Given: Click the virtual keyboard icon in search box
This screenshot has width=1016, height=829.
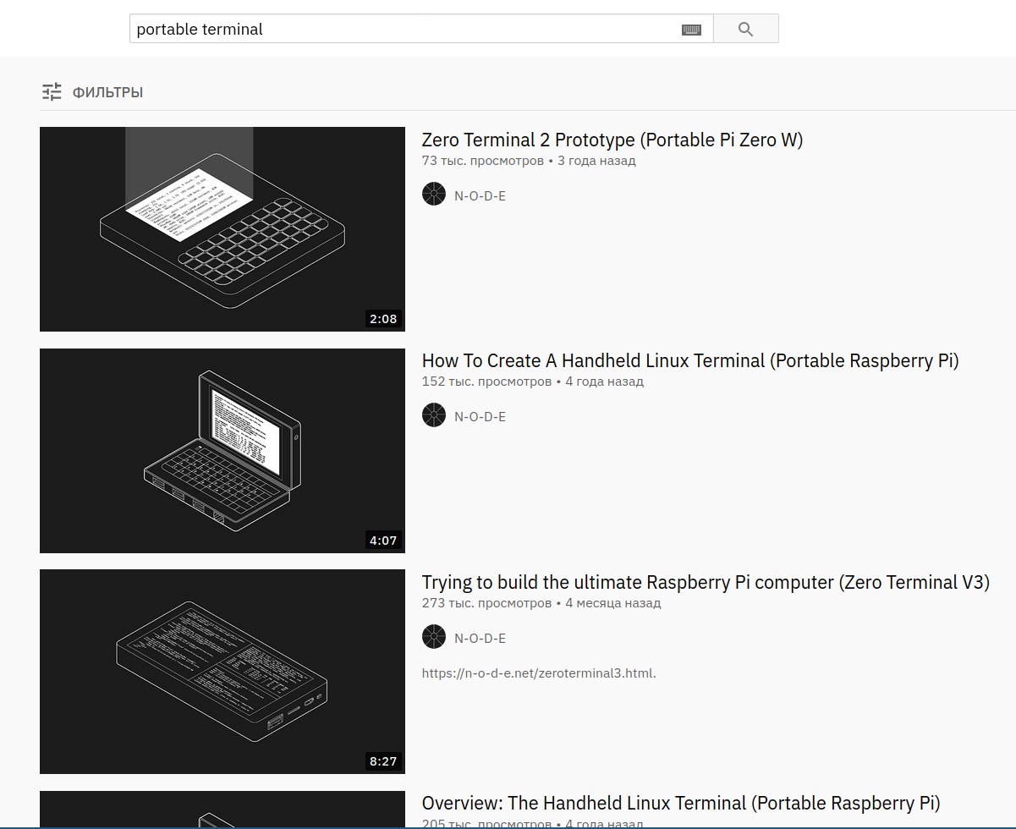Looking at the screenshot, I should point(691,30).
